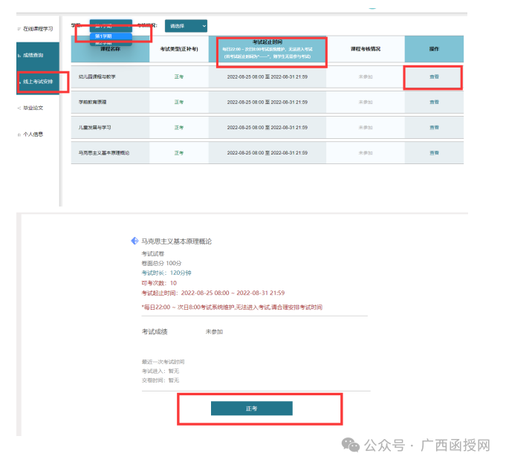Click the 交卷时间：暂无 text

pyautogui.click(x=160, y=380)
